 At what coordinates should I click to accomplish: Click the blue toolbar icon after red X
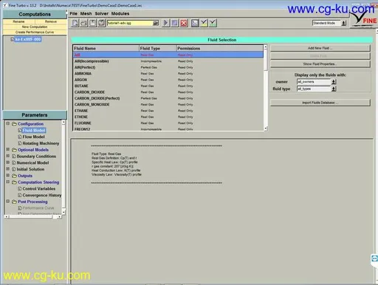point(195,23)
